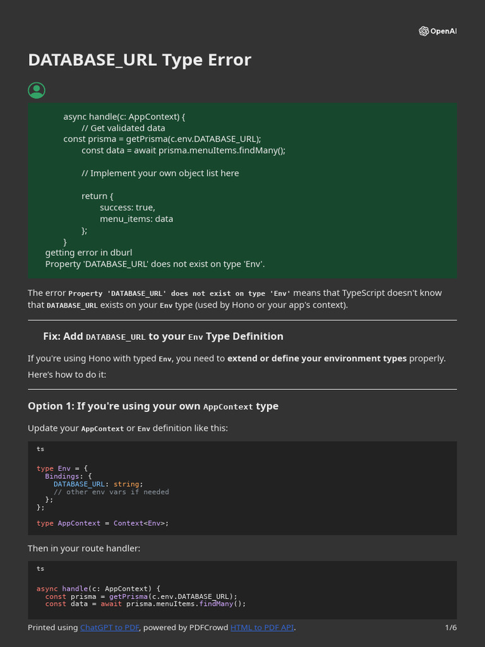Follow the "HTML to PDF API" link

[262, 627]
